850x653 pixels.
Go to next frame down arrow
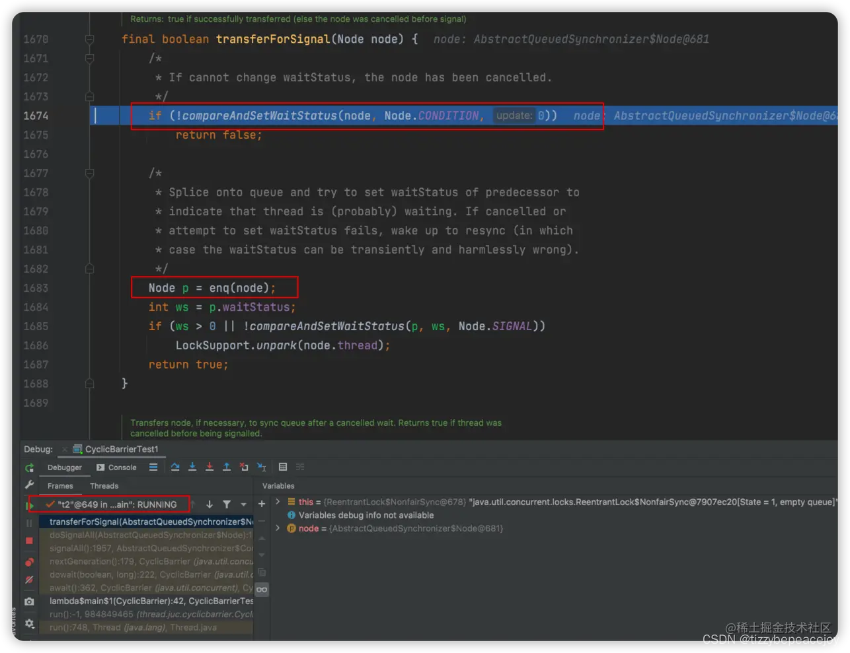point(210,504)
